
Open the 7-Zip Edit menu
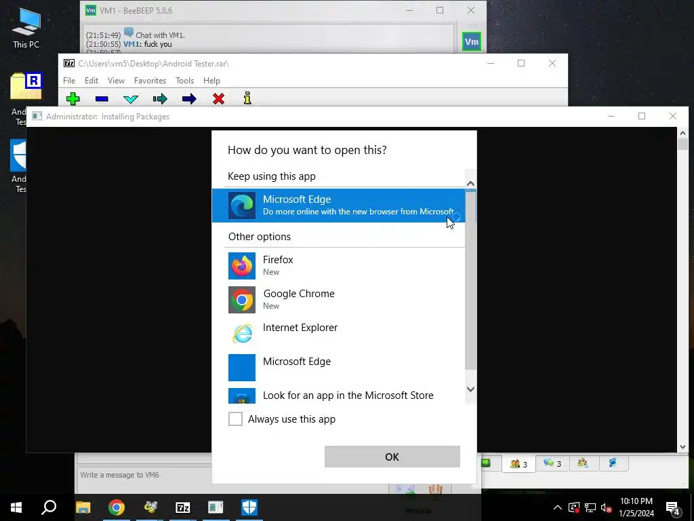point(91,81)
